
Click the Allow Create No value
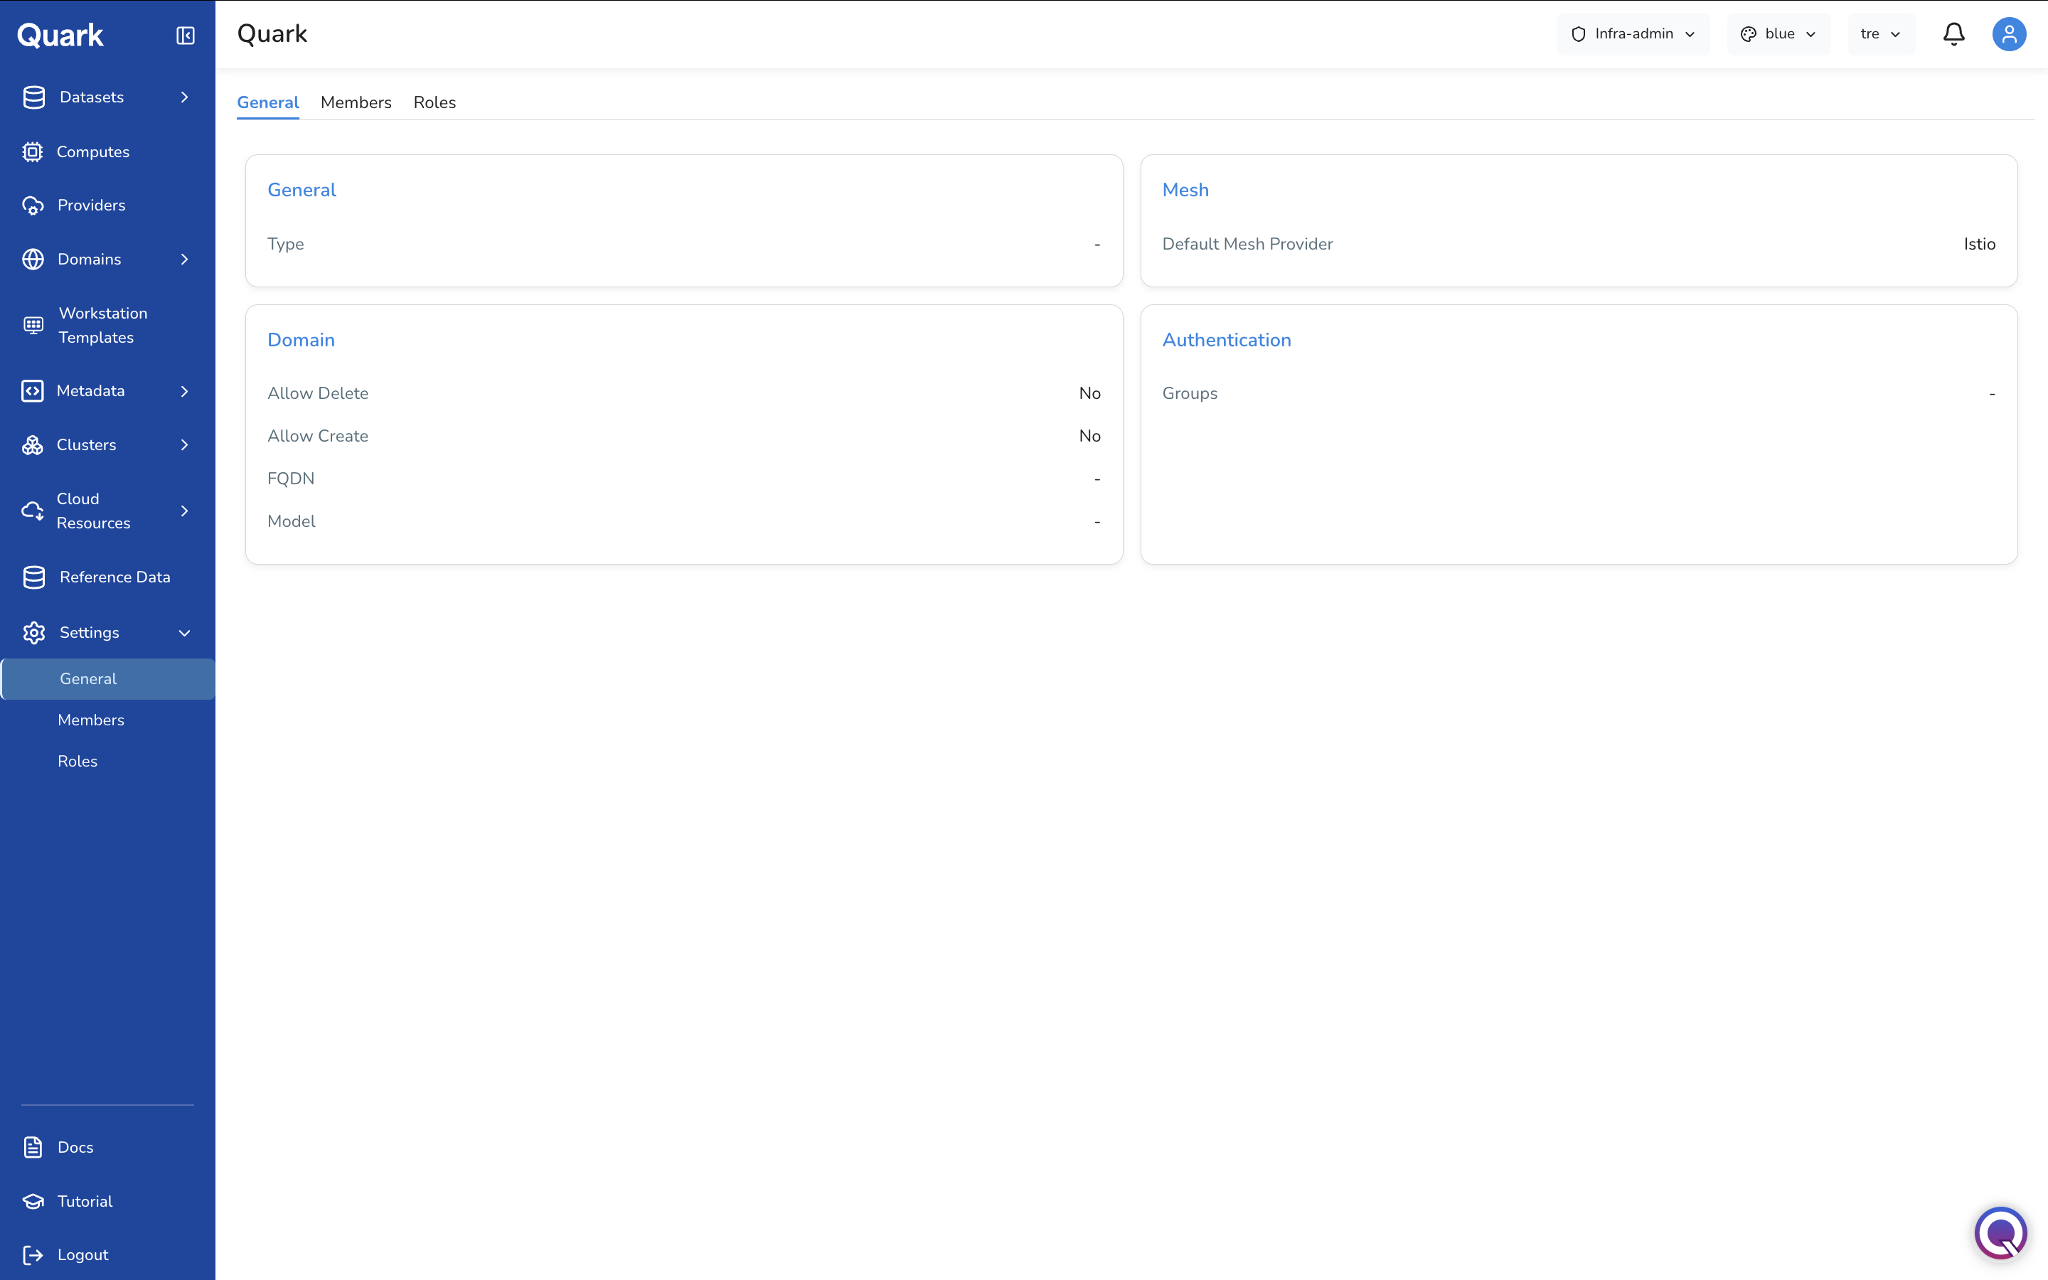(x=1089, y=436)
